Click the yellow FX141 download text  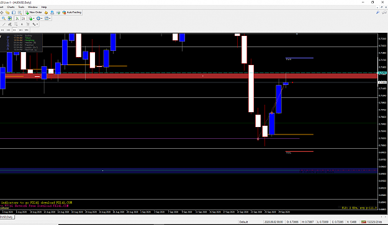click(x=37, y=203)
